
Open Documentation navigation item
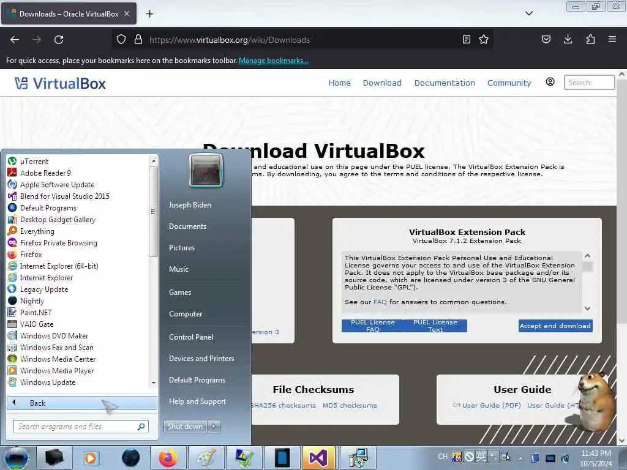pos(445,83)
